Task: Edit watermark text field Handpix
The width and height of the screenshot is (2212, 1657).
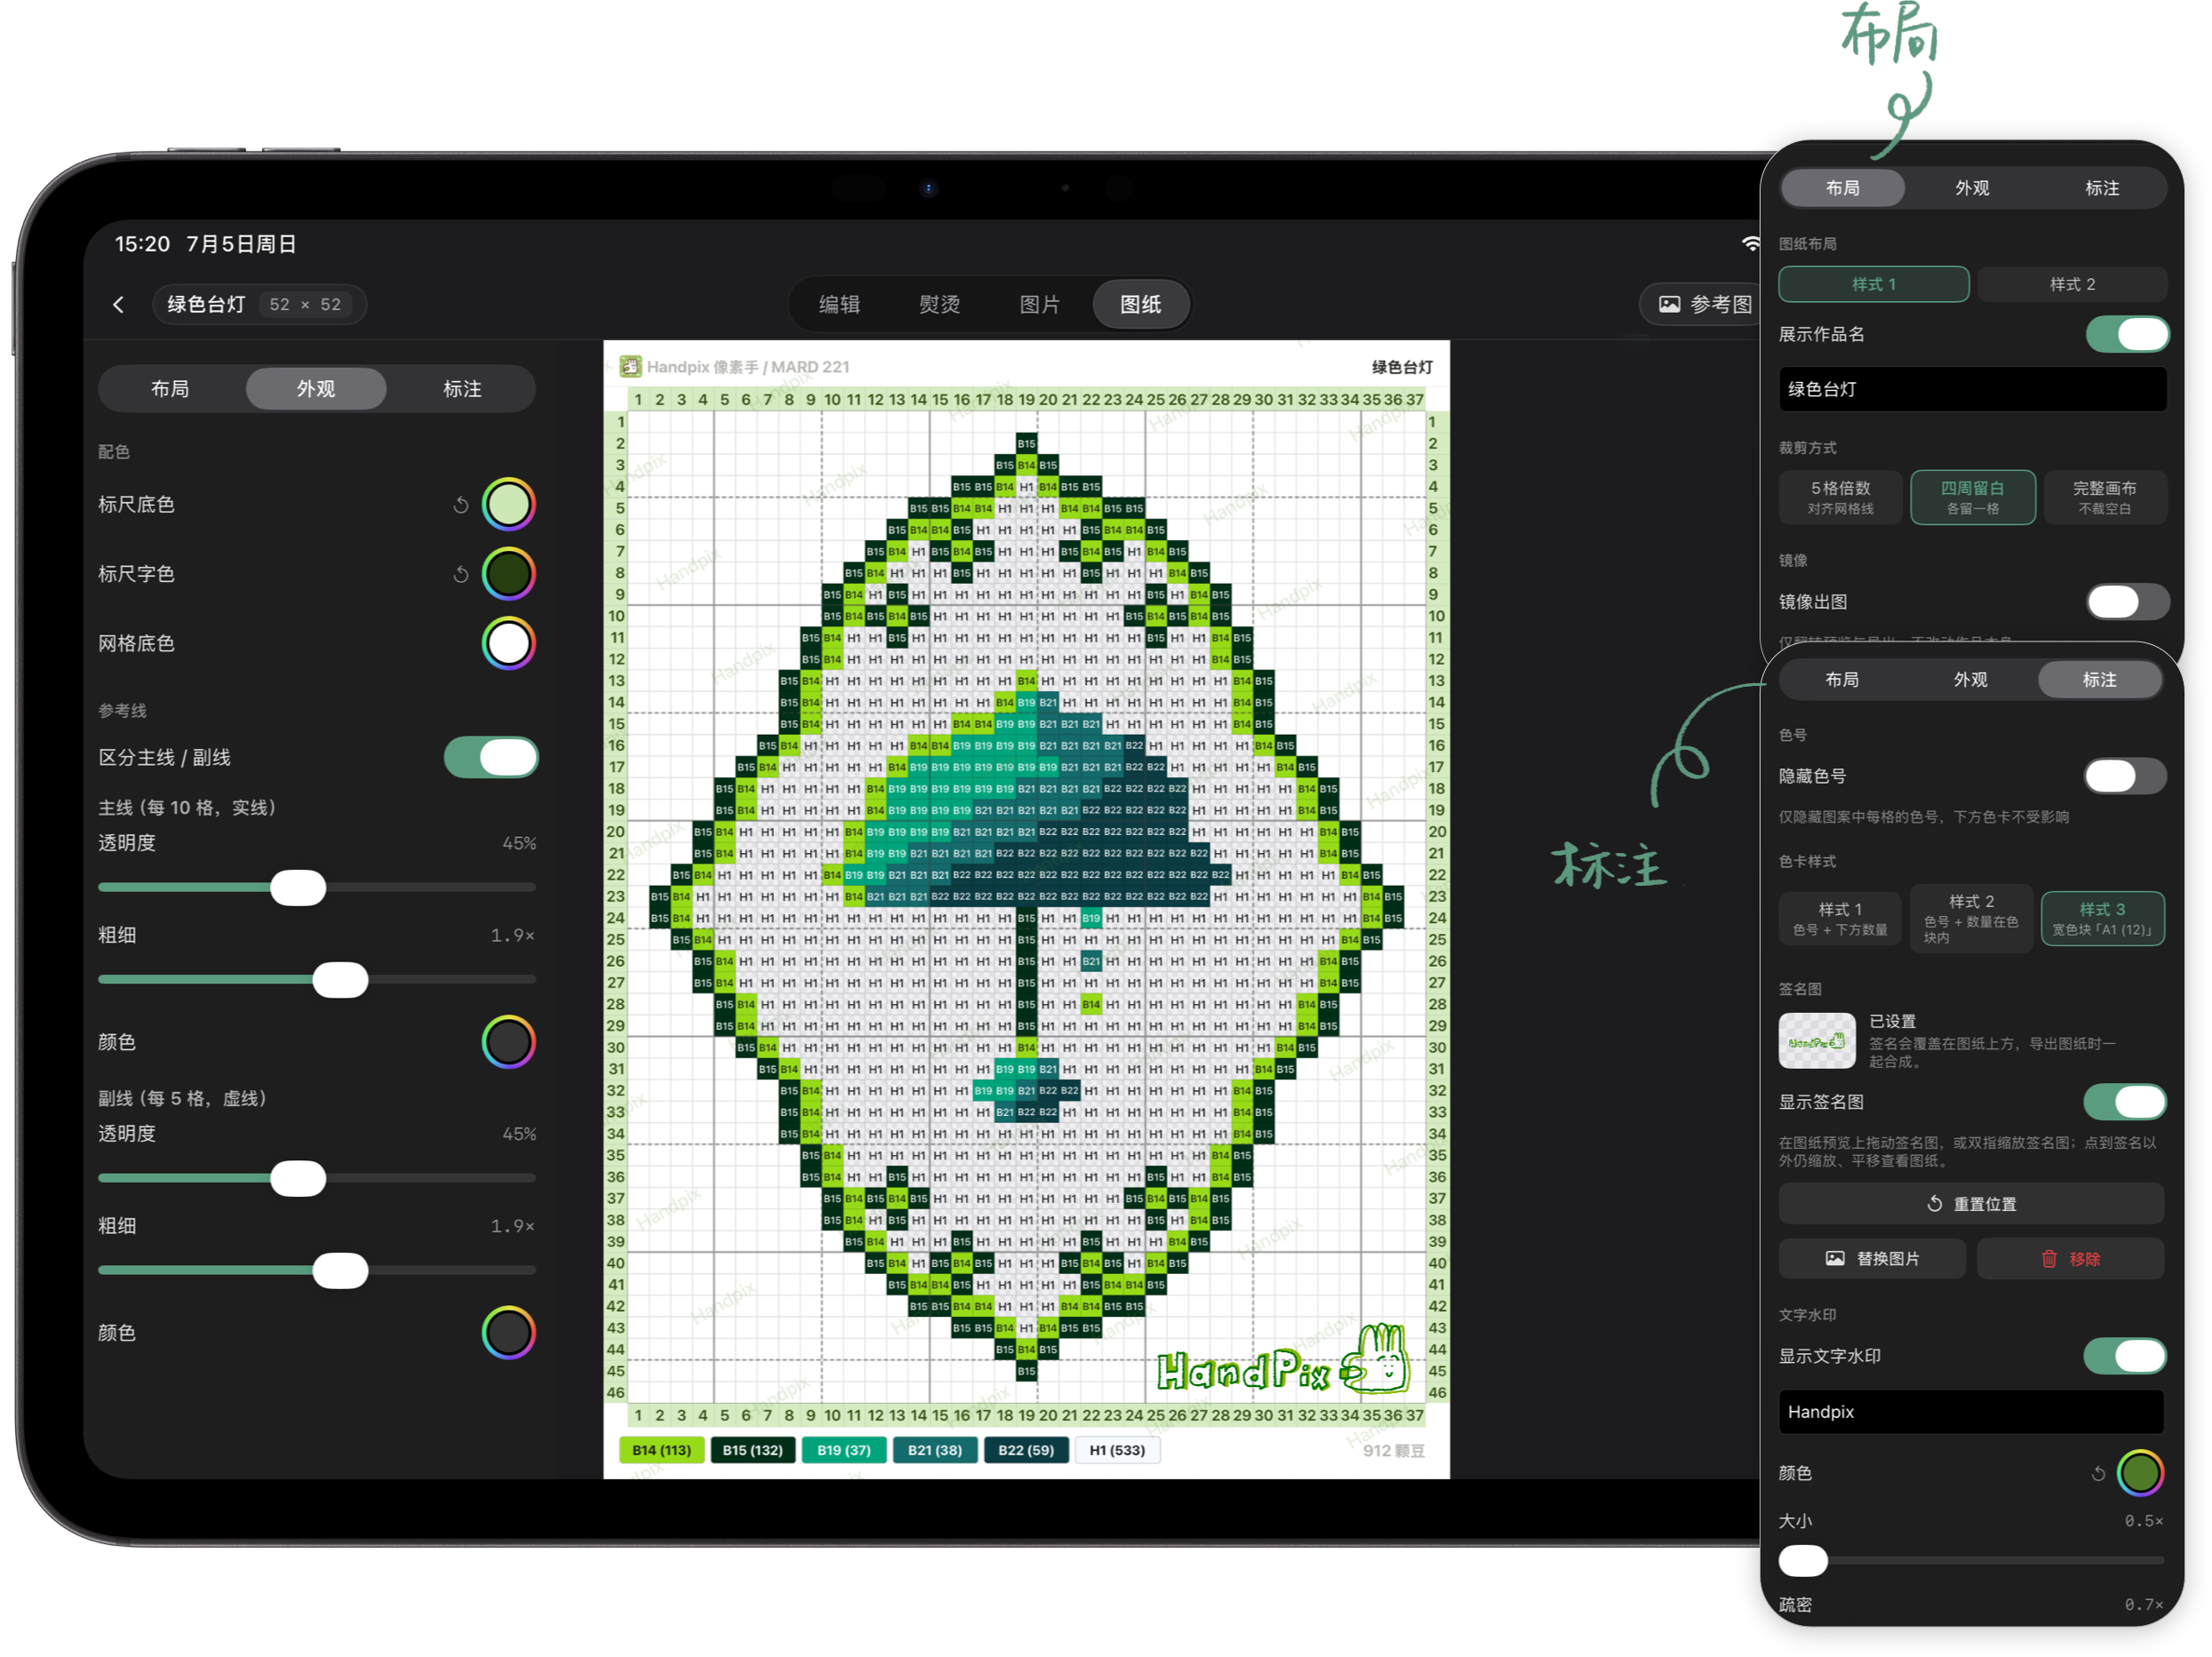Action: coord(1971,1412)
